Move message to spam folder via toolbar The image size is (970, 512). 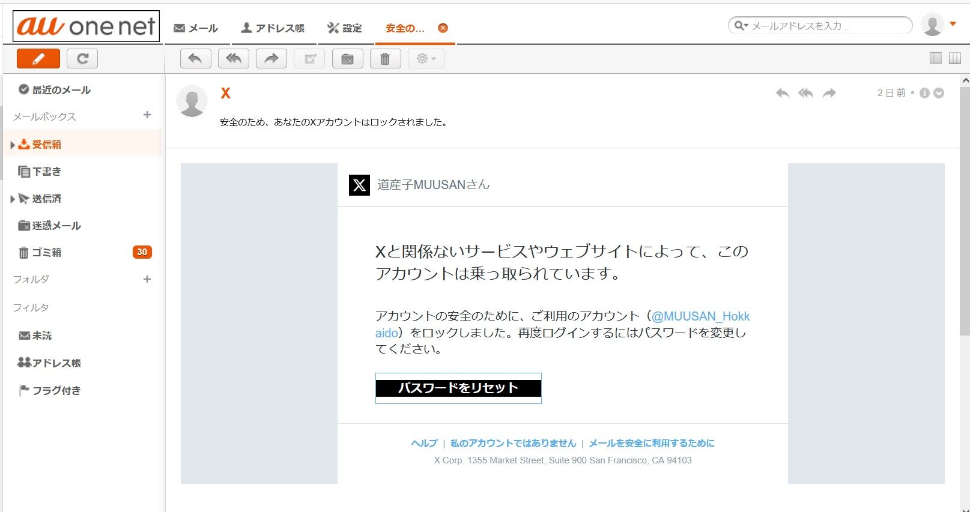click(x=348, y=59)
